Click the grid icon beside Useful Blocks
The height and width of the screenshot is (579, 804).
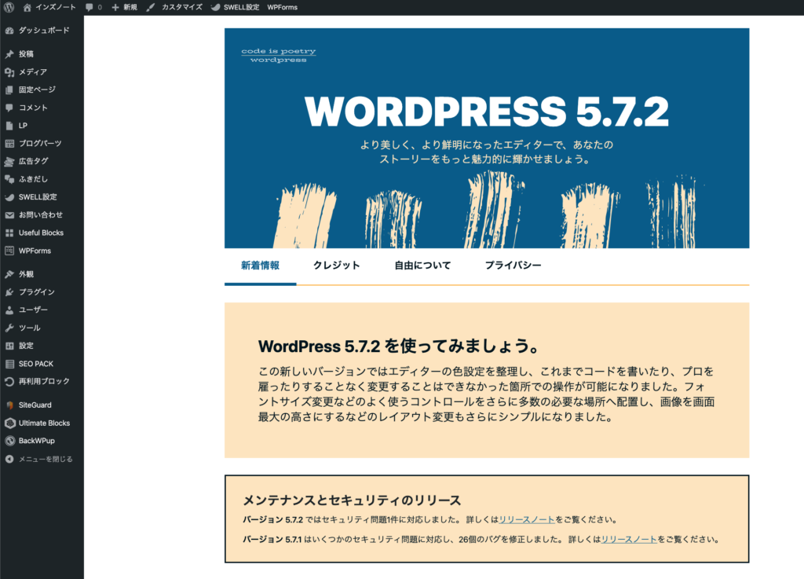coord(9,233)
